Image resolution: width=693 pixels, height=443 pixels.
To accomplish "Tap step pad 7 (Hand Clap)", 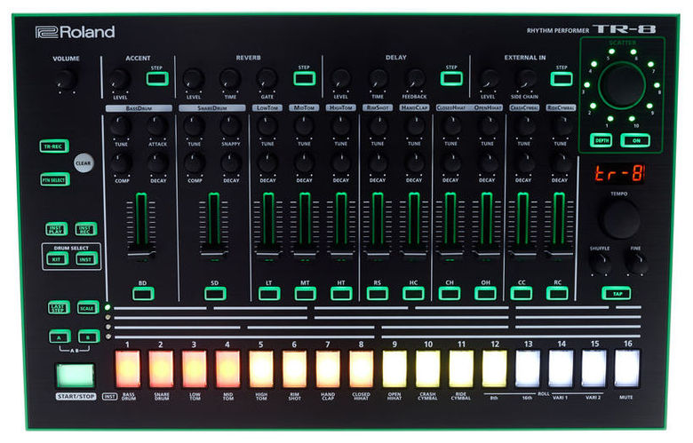I will 328,368.
